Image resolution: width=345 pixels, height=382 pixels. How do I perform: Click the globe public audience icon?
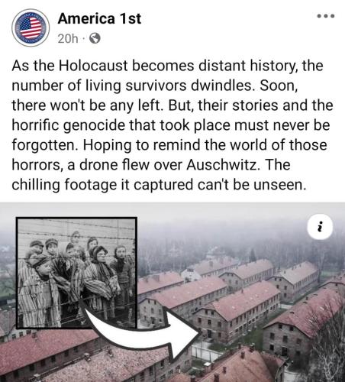point(95,38)
